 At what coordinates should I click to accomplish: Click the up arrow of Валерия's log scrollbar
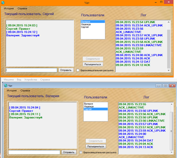point(171,104)
